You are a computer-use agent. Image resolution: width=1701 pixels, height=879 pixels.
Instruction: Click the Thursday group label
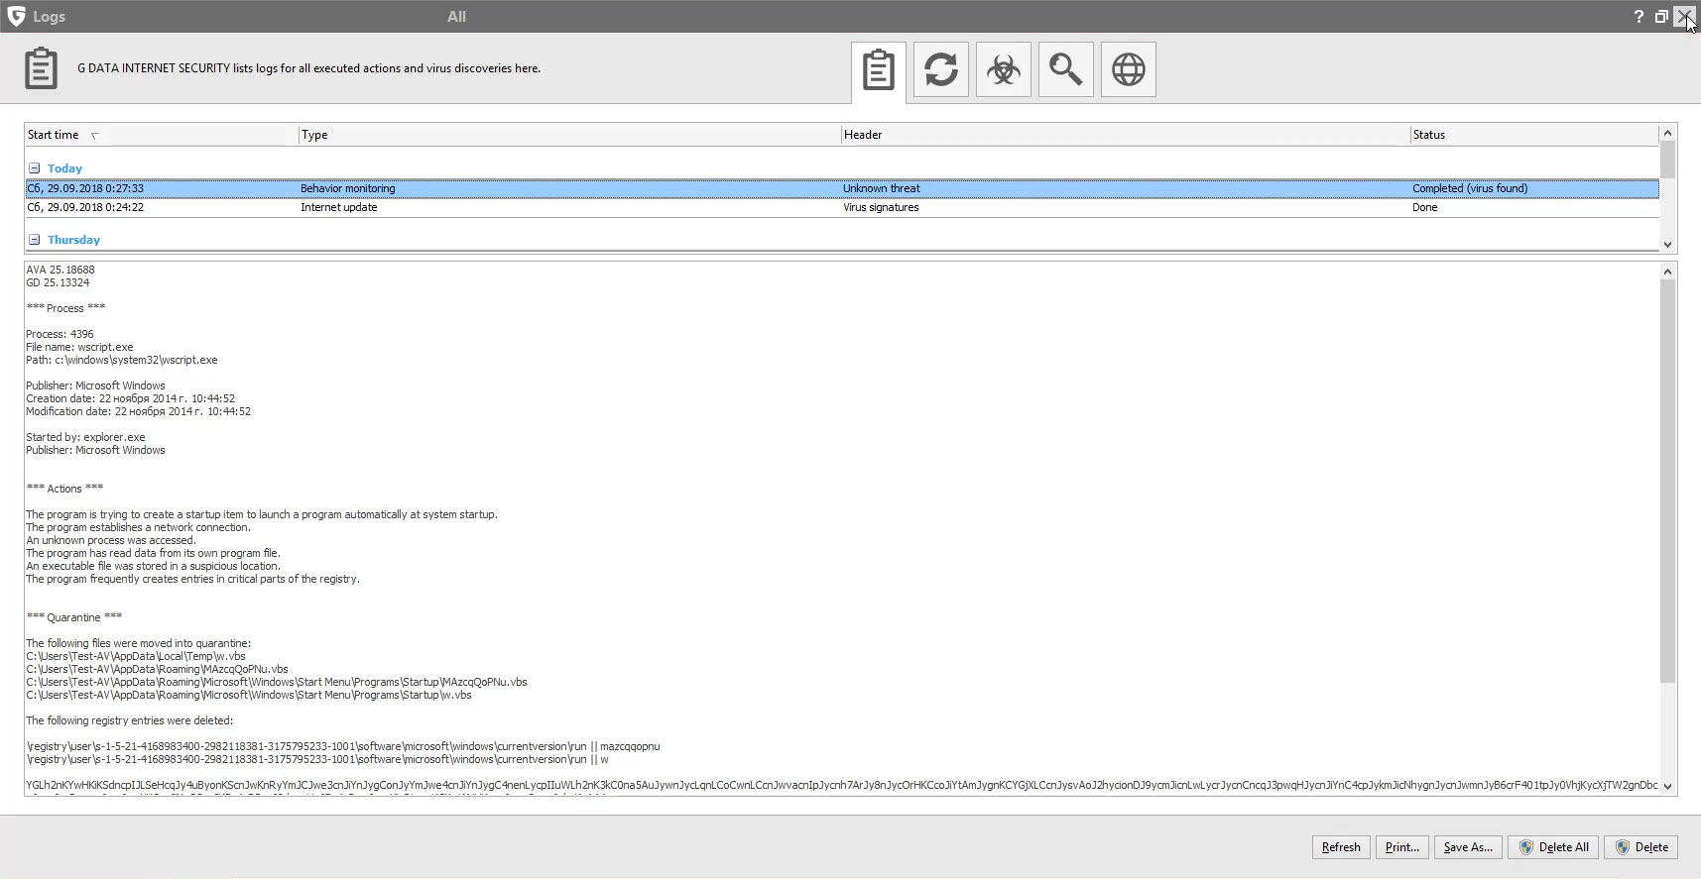(73, 240)
